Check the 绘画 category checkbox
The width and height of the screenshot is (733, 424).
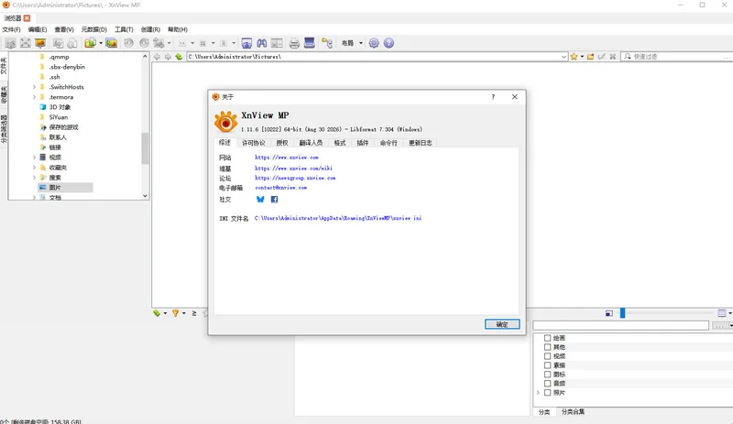[x=547, y=338]
